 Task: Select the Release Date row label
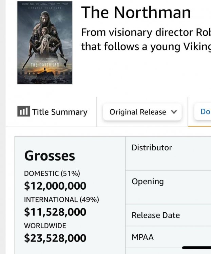(156, 215)
